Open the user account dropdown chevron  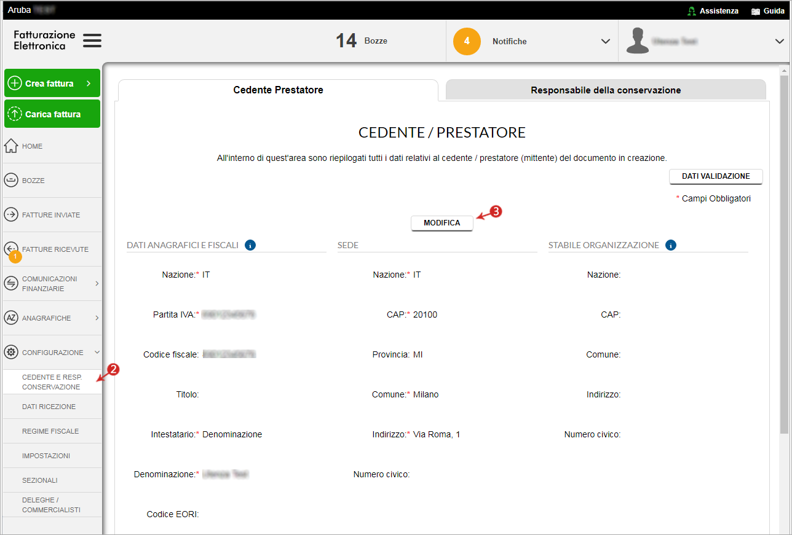coord(780,41)
